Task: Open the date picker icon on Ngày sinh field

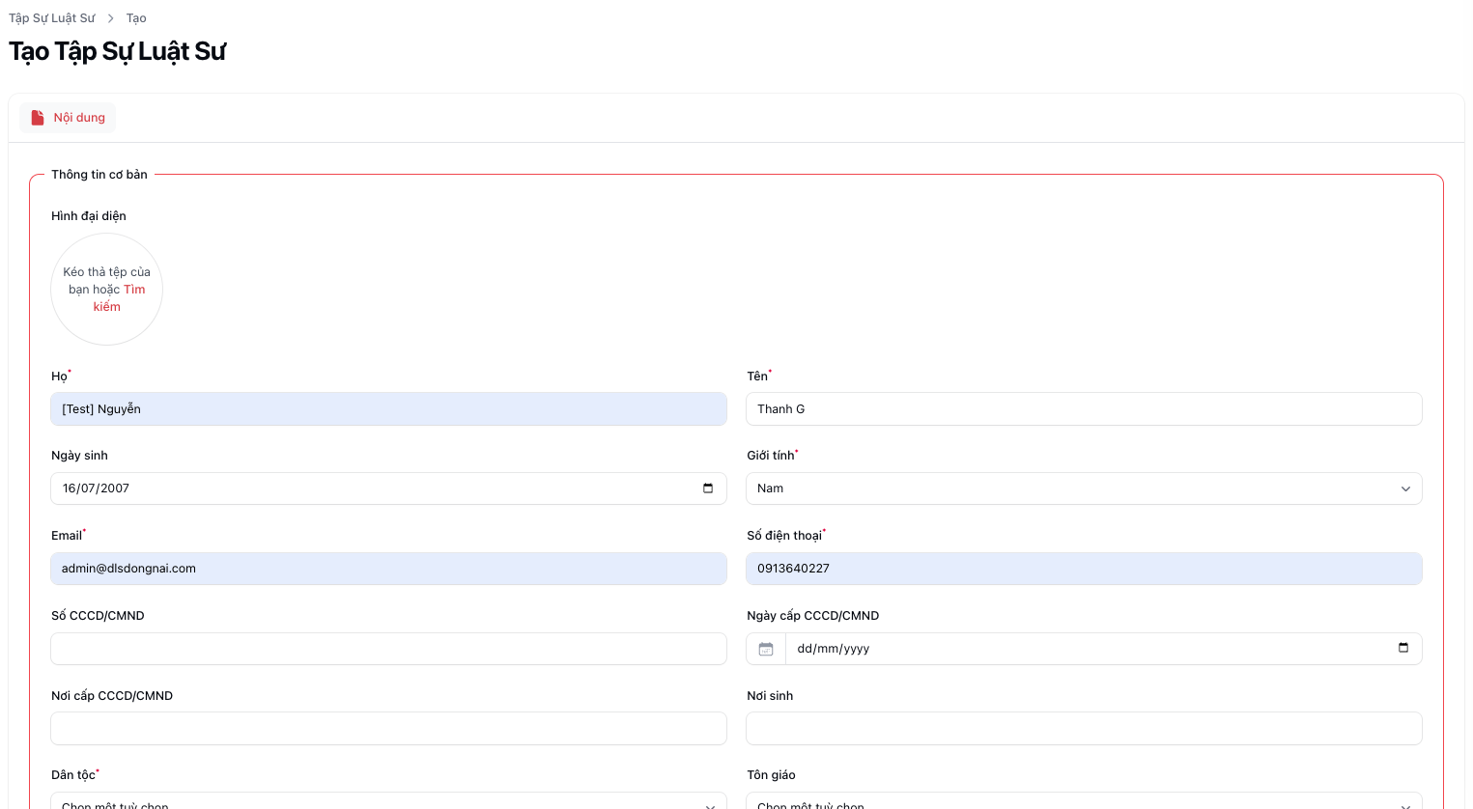Action: 709,488
